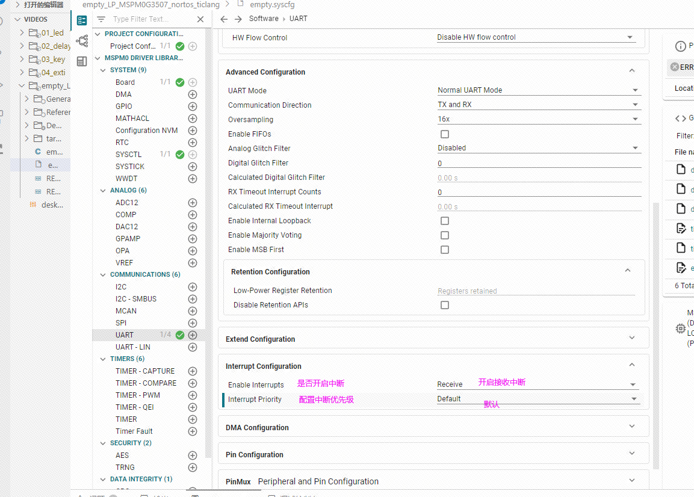Toggle Enable MSB First checkbox
694x497 pixels.
(x=445, y=250)
